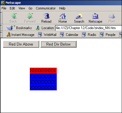Click the page proxy icon beside Location
122x113 pixels.
(x=37, y=28)
